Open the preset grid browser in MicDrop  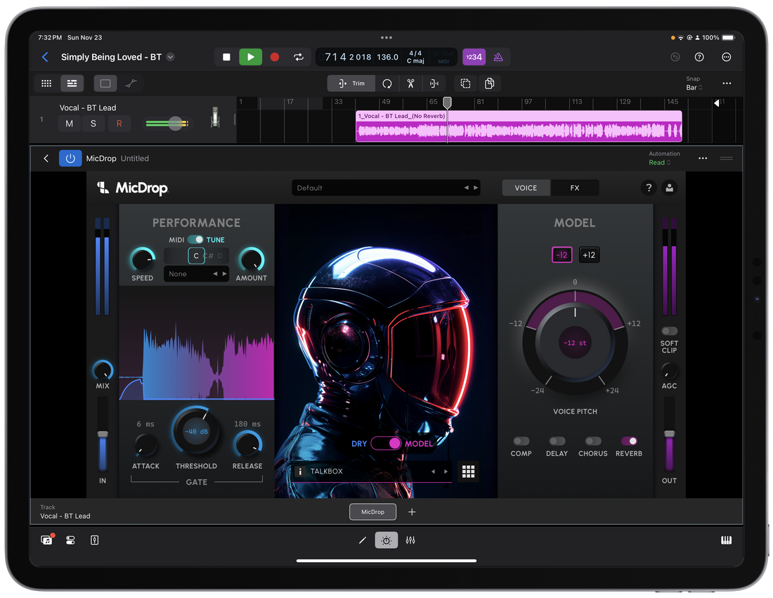(x=469, y=471)
